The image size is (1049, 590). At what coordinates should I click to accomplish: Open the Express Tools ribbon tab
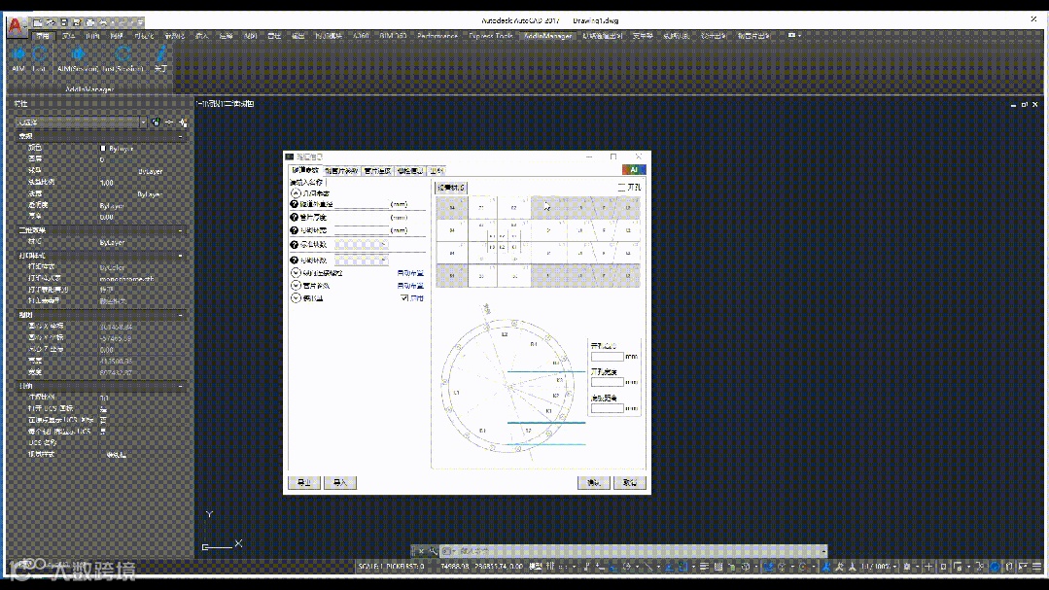click(490, 36)
